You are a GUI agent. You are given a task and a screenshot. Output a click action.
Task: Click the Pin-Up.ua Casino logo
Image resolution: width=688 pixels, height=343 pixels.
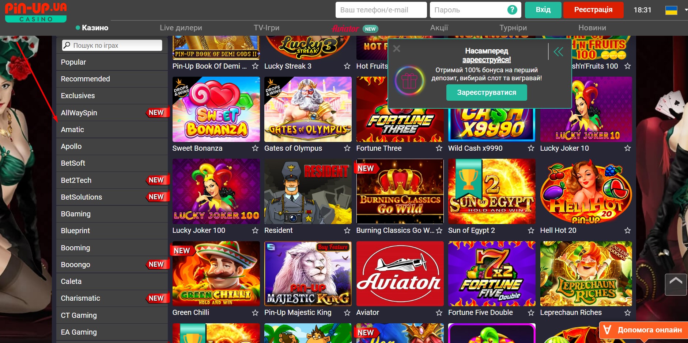[36, 12]
